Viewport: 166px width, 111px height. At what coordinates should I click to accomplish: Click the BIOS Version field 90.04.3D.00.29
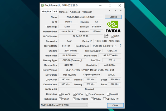81,36
